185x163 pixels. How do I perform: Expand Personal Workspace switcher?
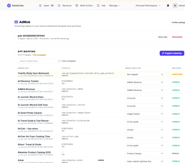(148, 5)
